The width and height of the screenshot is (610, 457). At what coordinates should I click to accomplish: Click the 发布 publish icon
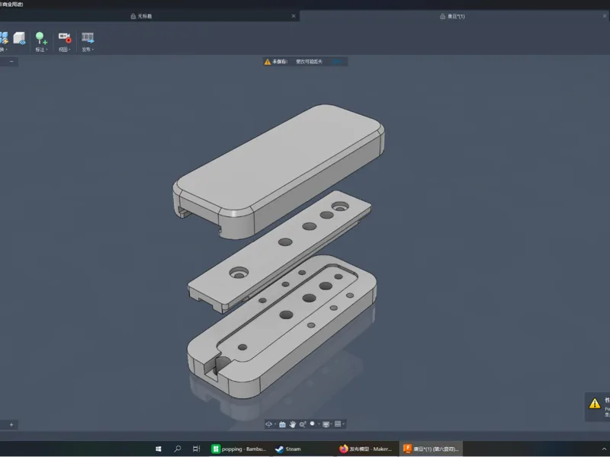88,37
